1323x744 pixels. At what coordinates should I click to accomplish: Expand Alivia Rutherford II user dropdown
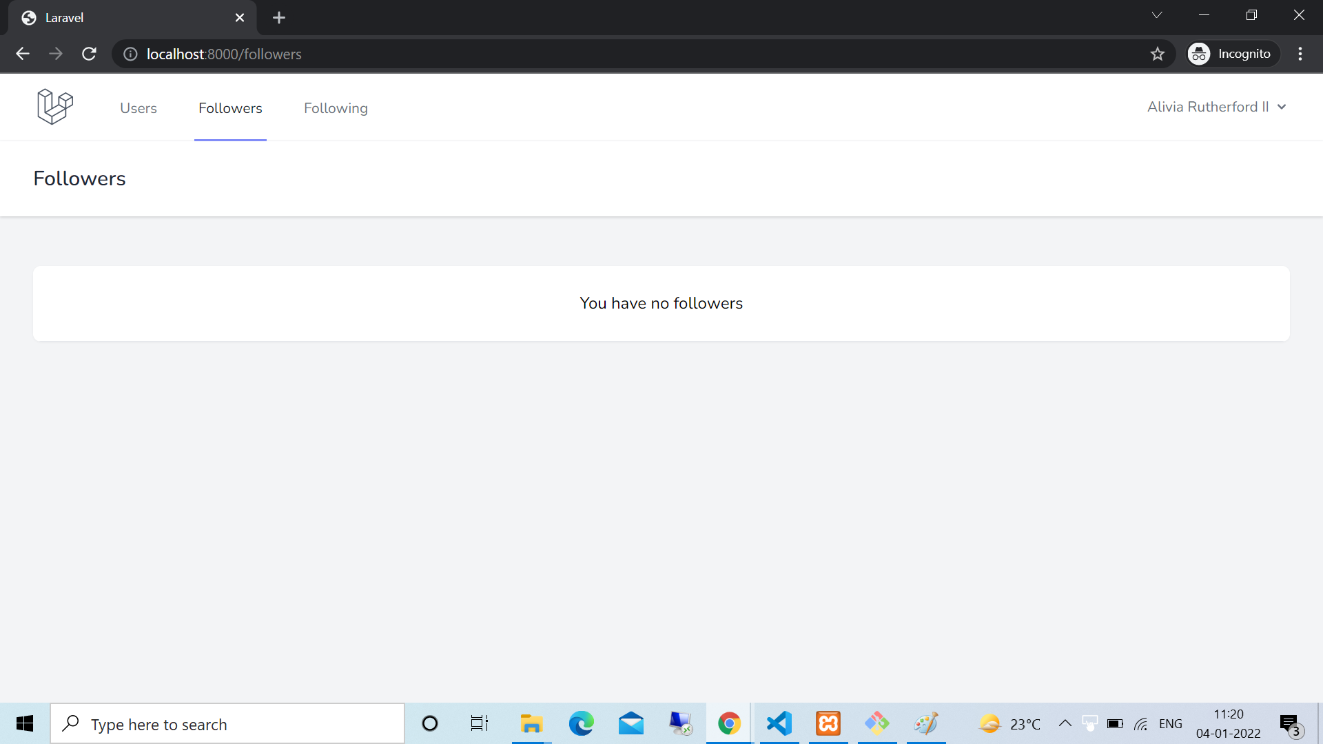pyautogui.click(x=1216, y=107)
